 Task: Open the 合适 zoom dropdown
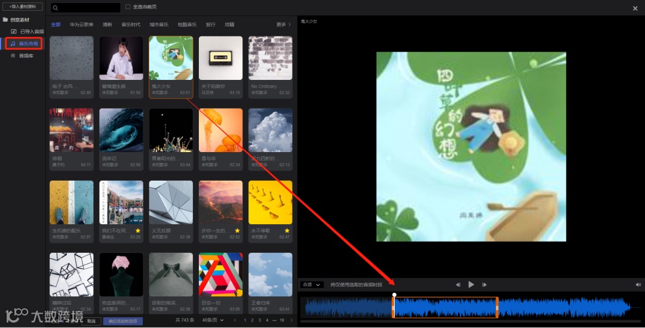tap(311, 284)
